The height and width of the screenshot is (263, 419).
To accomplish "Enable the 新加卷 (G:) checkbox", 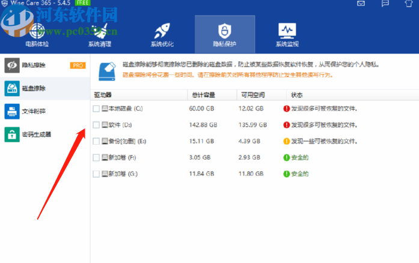I will click(96, 174).
